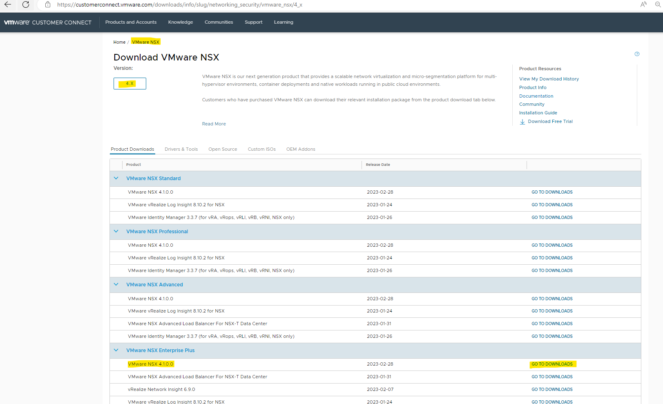Click Download Free Trial link text

pos(550,122)
